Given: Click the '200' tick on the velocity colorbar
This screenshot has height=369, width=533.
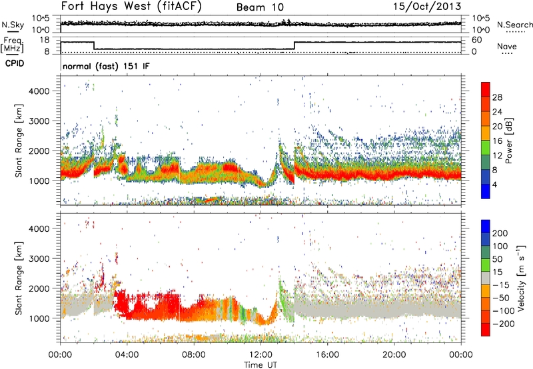Looking at the screenshot, I should [x=500, y=233].
